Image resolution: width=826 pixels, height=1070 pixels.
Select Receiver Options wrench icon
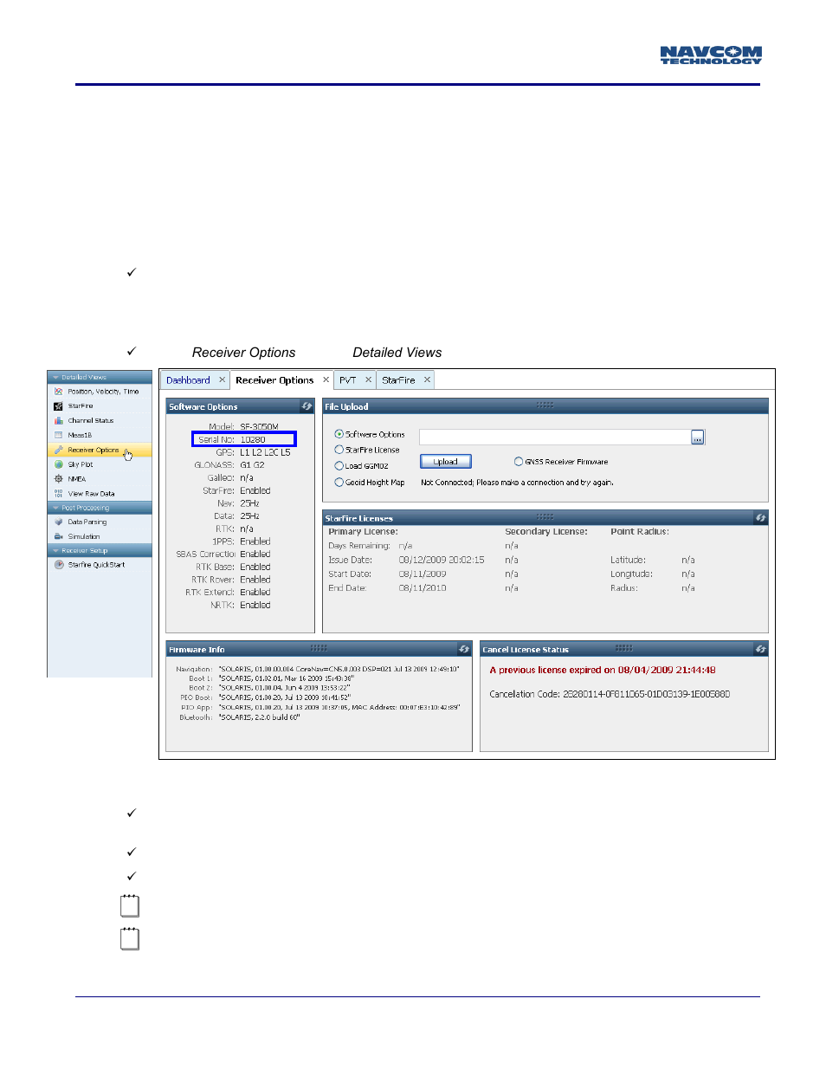pyautogui.click(x=59, y=451)
